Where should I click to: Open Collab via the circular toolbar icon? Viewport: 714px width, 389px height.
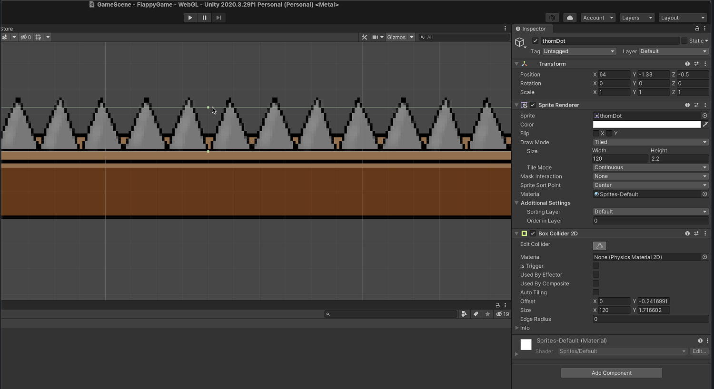pos(552,18)
